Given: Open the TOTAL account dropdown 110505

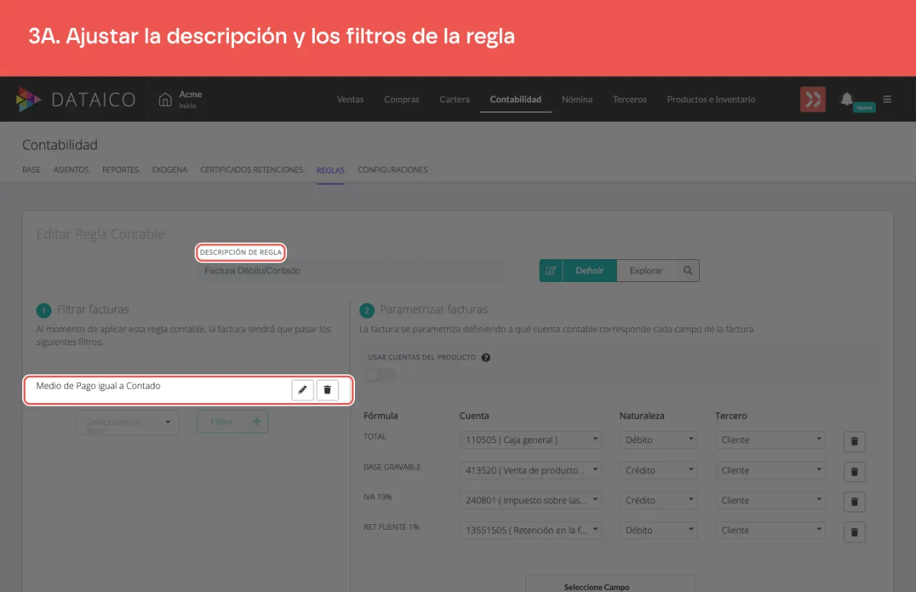Looking at the screenshot, I should (x=530, y=440).
